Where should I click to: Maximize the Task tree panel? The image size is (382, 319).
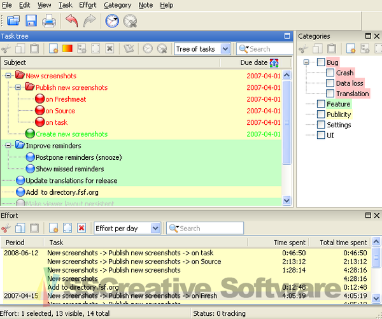click(x=287, y=36)
